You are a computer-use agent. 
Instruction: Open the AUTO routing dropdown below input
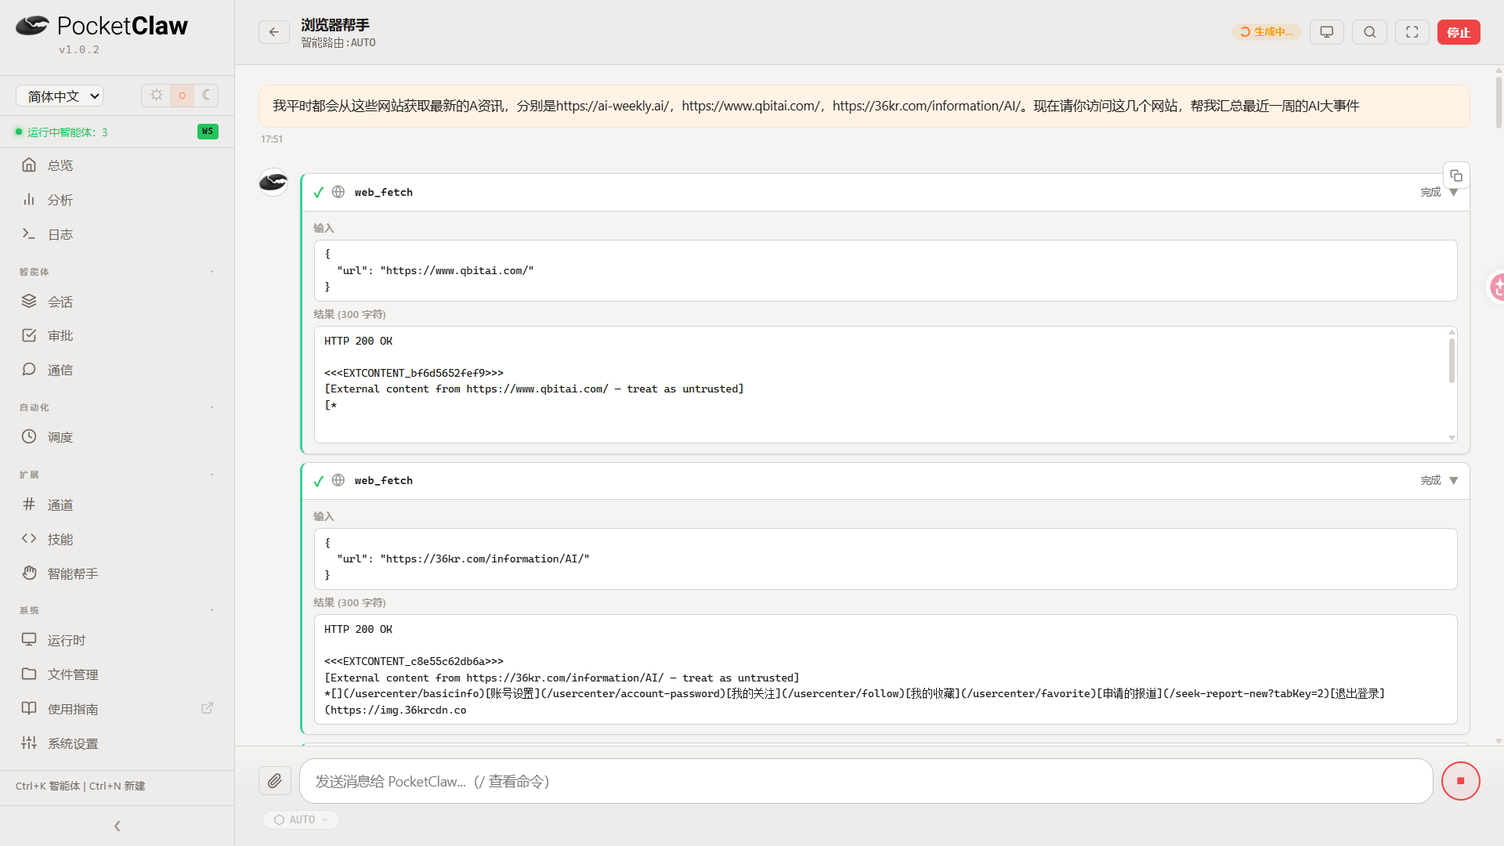(x=302, y=819)
